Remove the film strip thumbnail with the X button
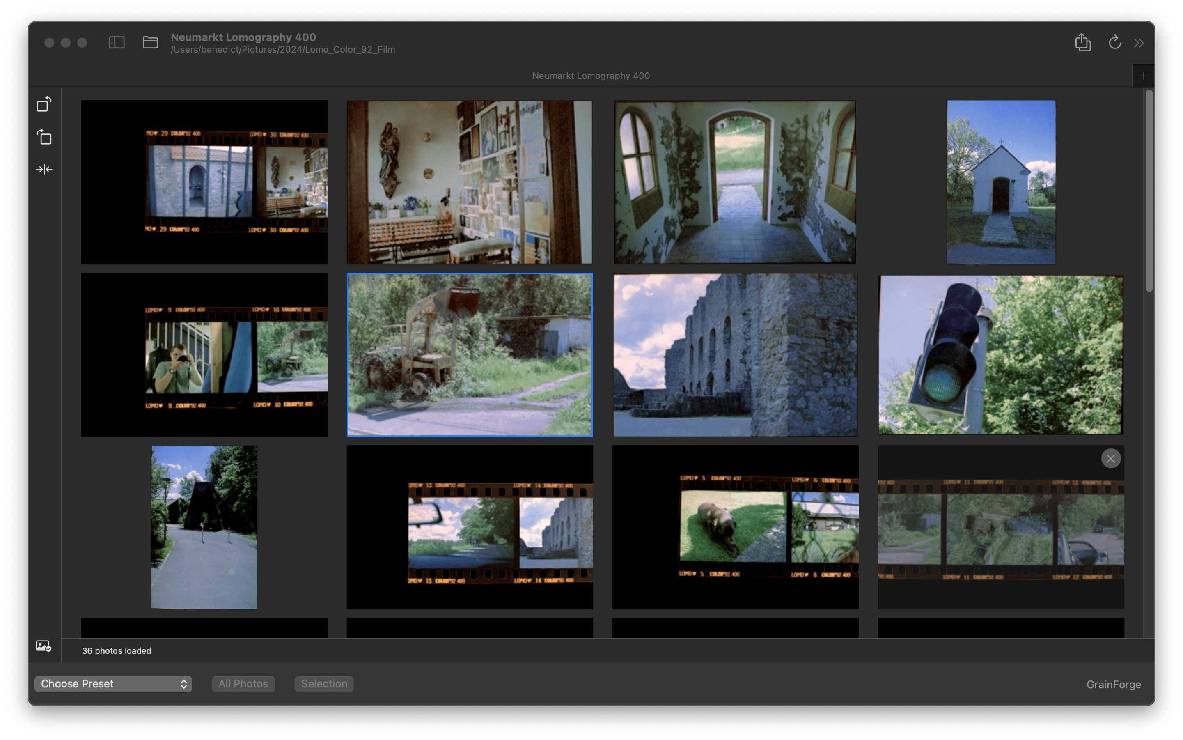Image resolution: width=1183 pixels, height=740 pixels. tap(1111, 459)
